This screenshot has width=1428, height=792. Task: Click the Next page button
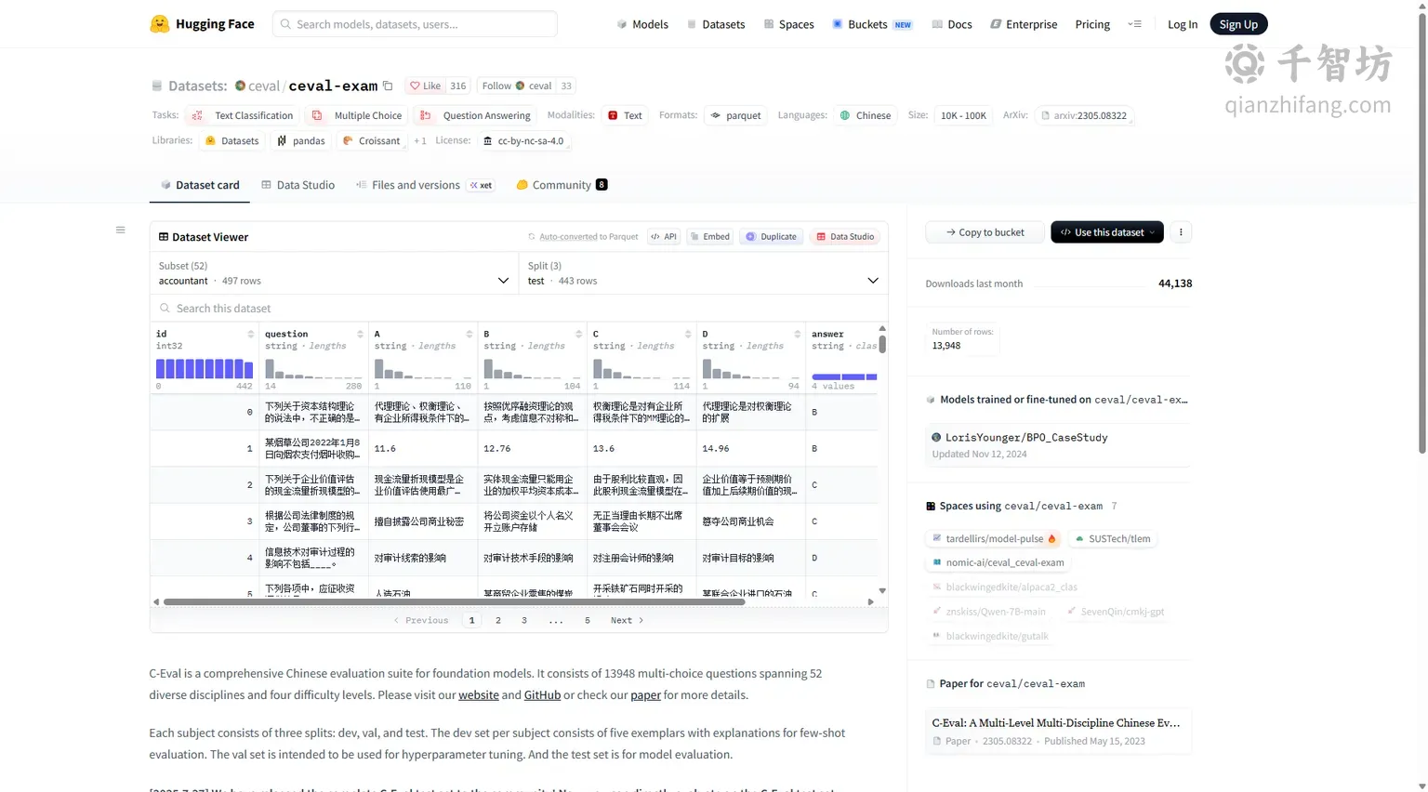point(627,620)
